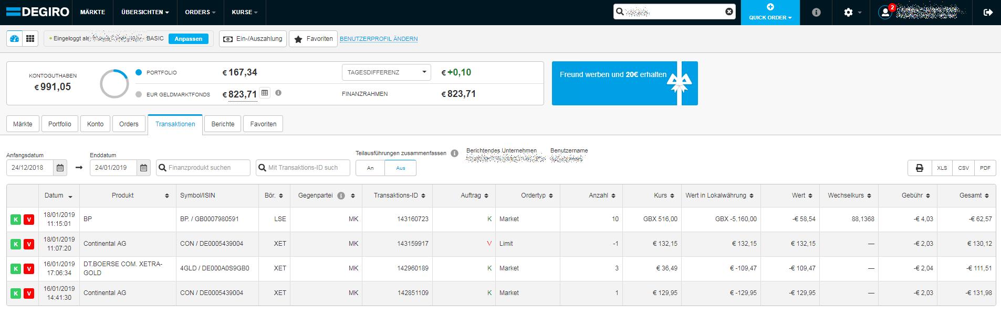
Task: Switch to the Portfolio tab
Action: pos(60,124)
